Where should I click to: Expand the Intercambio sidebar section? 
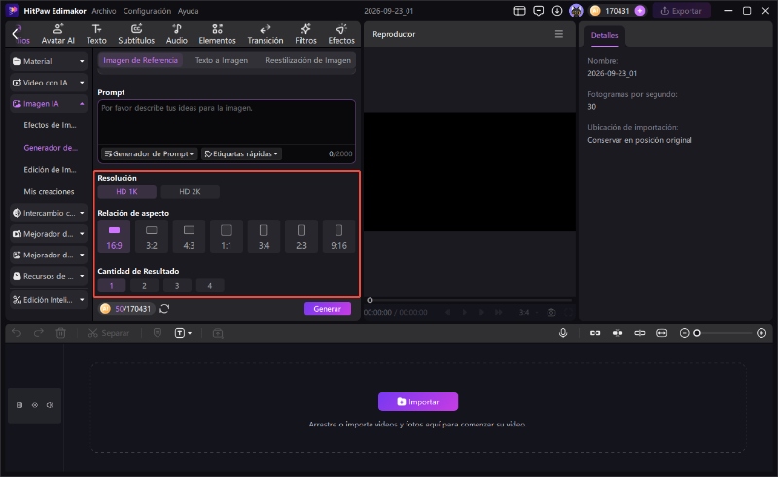(x=48, y=213)
